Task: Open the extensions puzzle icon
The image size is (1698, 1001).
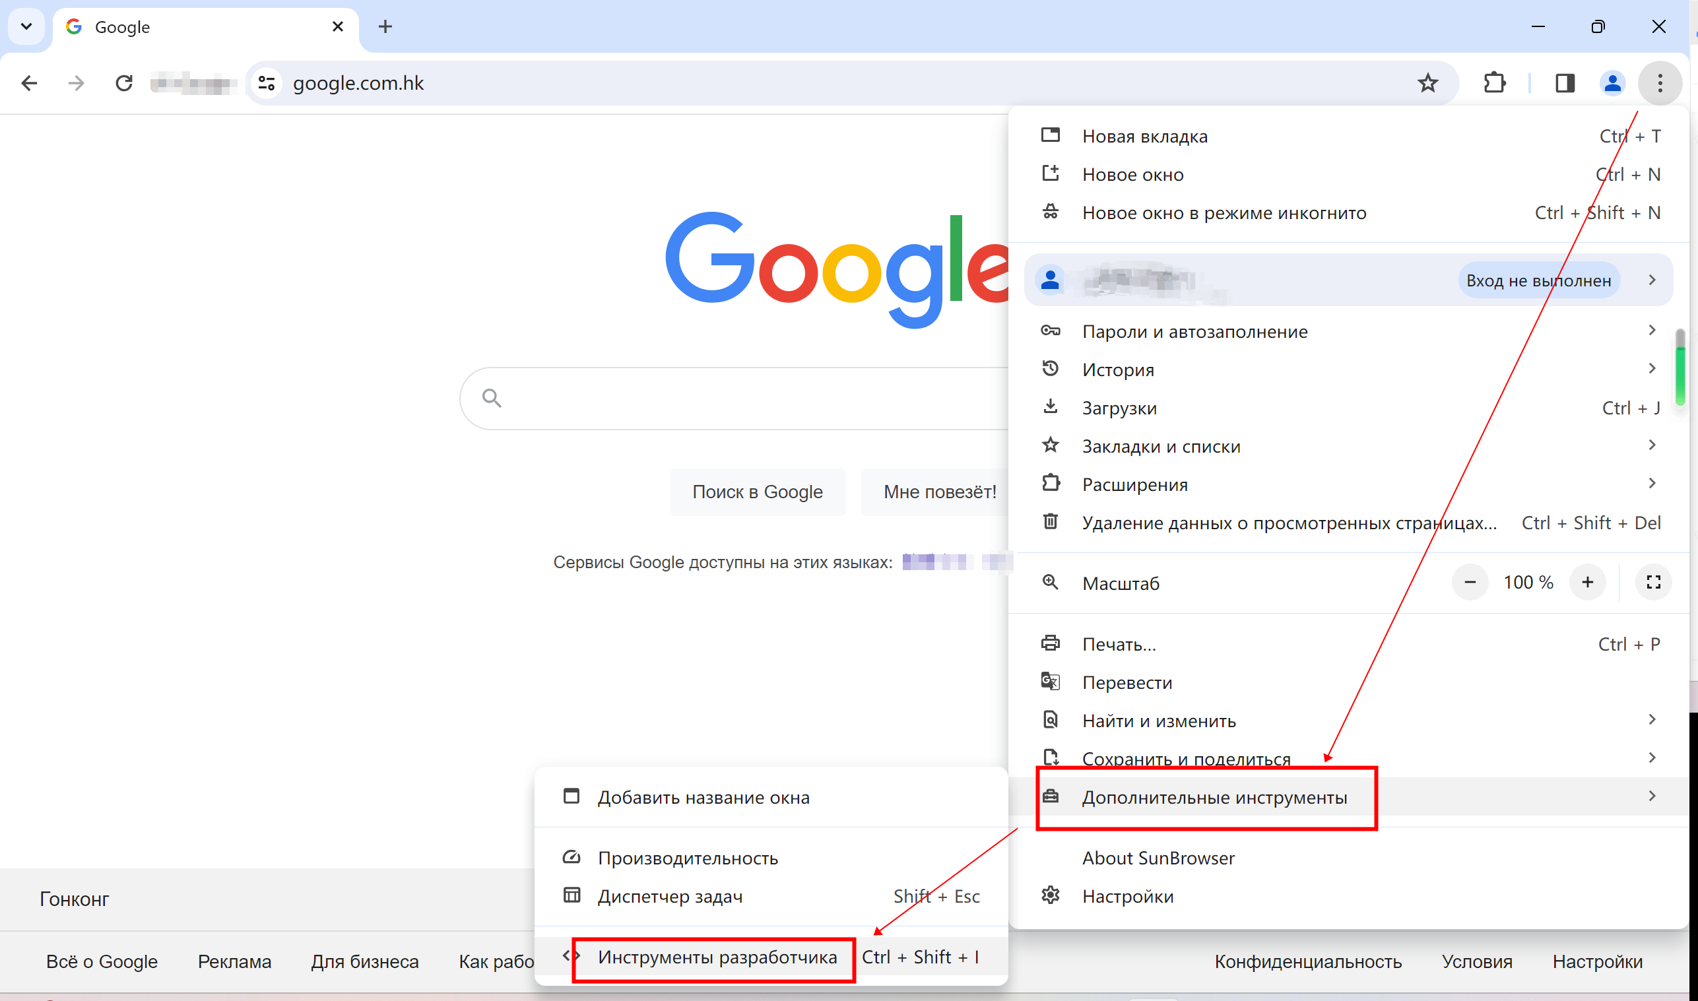Action: (1495, 83)
